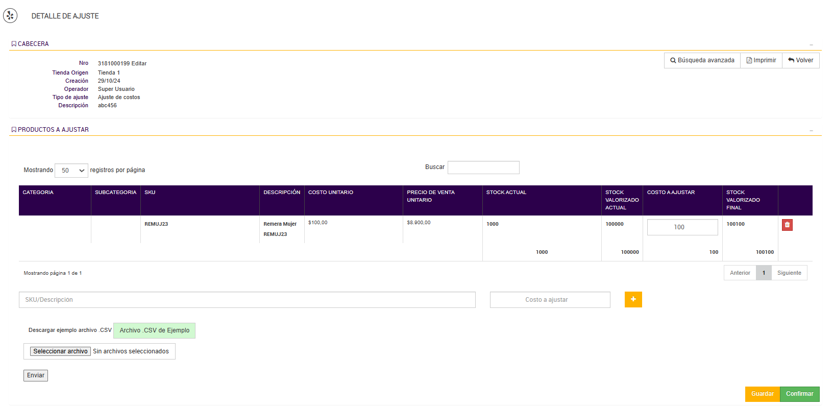Download the Archivo .CSV de Ejemplo
This screenshot has width=833, height=407.
(x=154, y=330)
